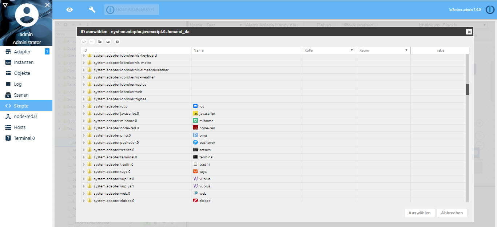The height and width of the screenshot is (227, 497).
Task: Open the Rolle column filter dropdown
Action: [352, 50]
